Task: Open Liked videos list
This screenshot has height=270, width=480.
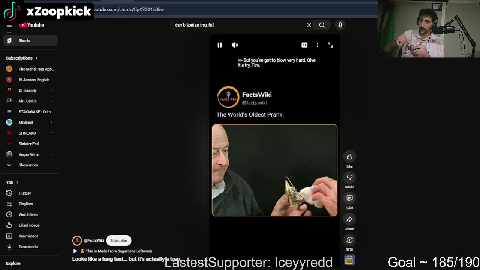Action: 30,225
